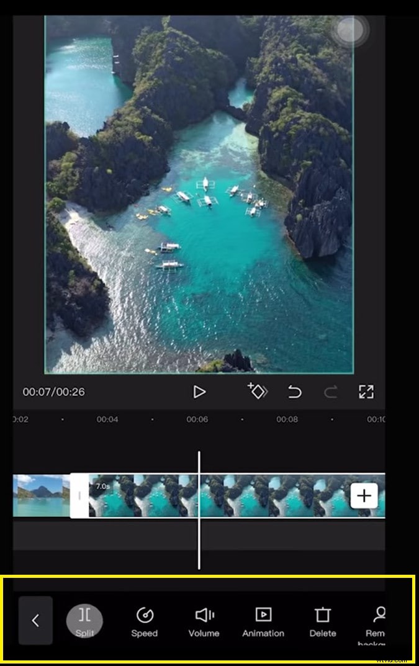Open the Volume tool
The image size is (419, 666).
point(204,622)
